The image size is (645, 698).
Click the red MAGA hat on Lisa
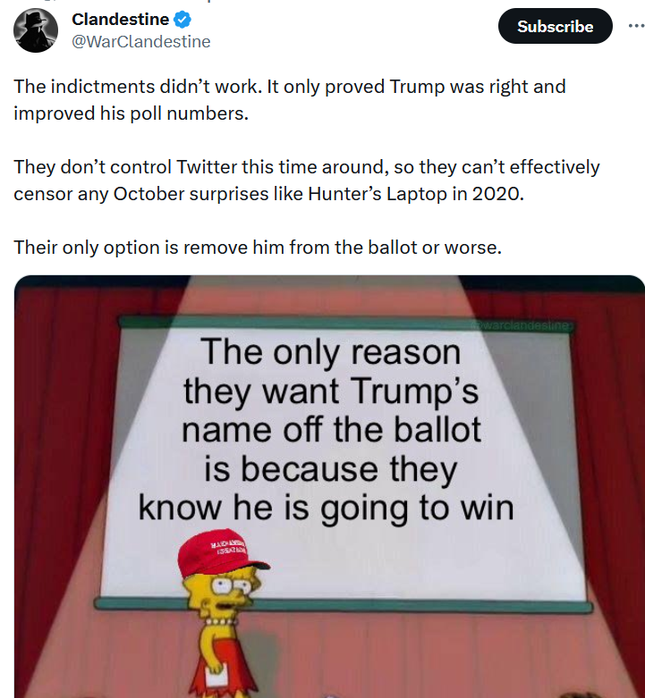pos(220,554)
